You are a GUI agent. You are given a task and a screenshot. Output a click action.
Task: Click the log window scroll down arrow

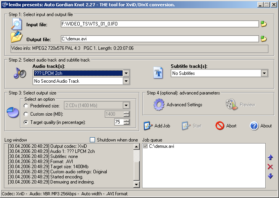[136, 184]
